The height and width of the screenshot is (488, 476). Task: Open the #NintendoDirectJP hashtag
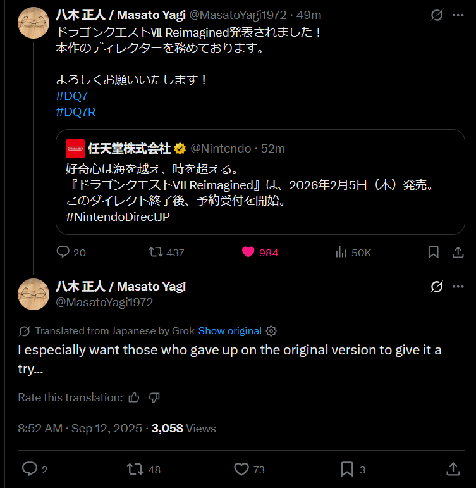tap(118, 216)
